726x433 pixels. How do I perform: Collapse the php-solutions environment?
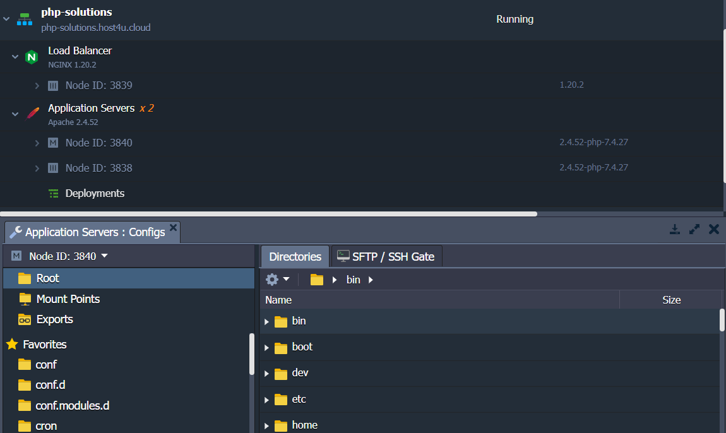click(x=6, y=19)
